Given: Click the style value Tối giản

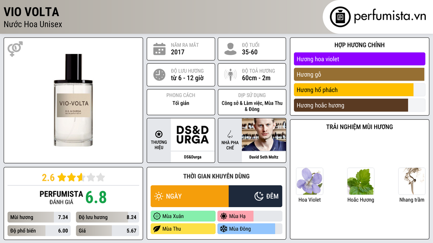Looking at the screenshot, I should 181,103.
